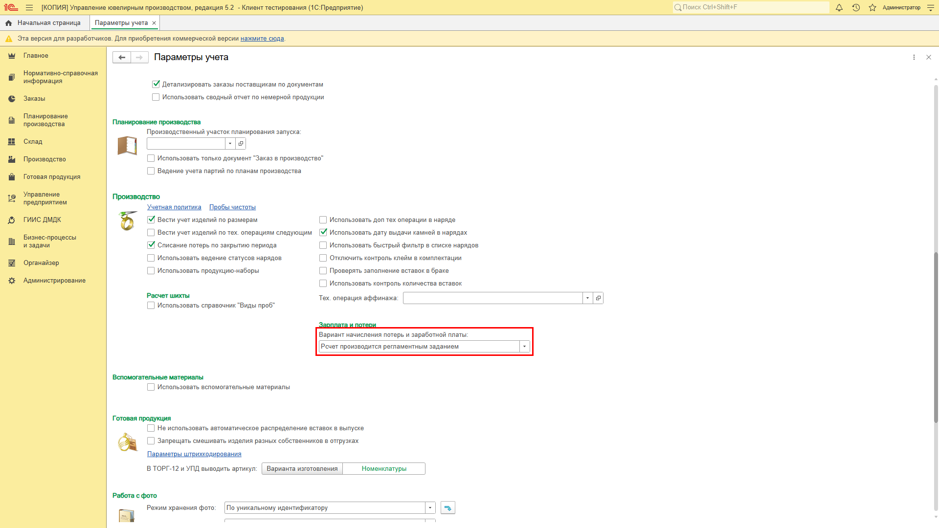Click the Органайзер sidebar icon

point(12,263)
